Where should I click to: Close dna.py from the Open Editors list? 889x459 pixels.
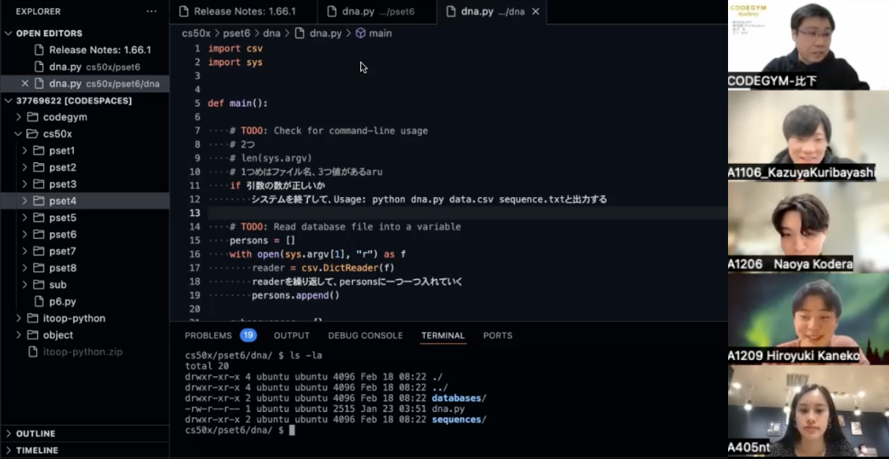(24, 83)
